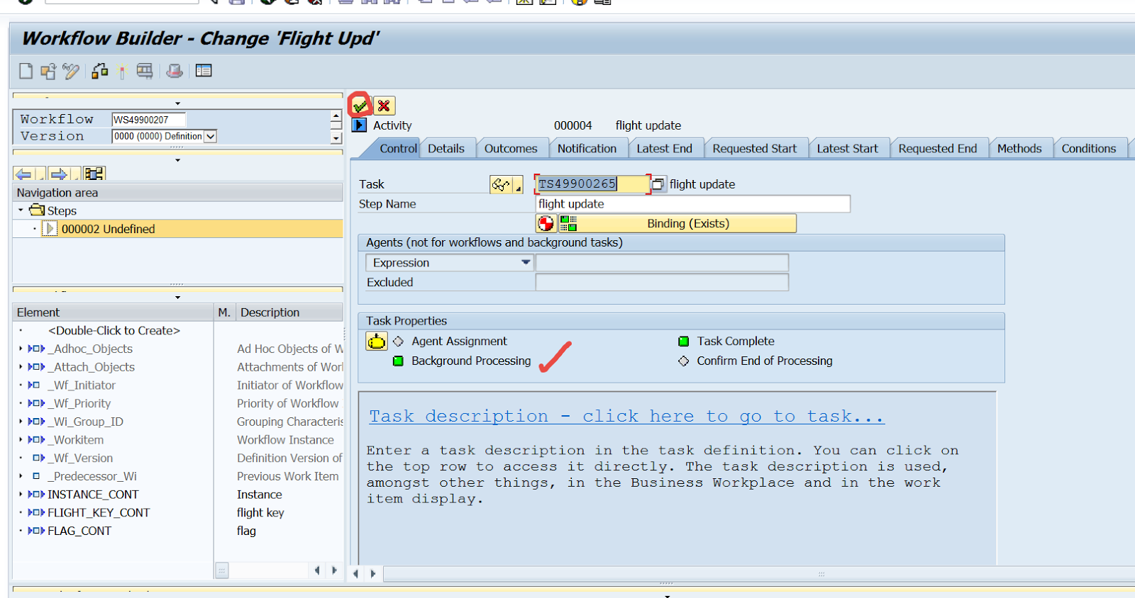Click the connected-blocks check icon in the toolbar
Screen dimensions: 1135x598
click(x=100, y=71)
